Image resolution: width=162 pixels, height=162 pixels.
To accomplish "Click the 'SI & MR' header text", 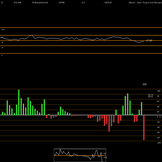I will (x=17, y=3).
